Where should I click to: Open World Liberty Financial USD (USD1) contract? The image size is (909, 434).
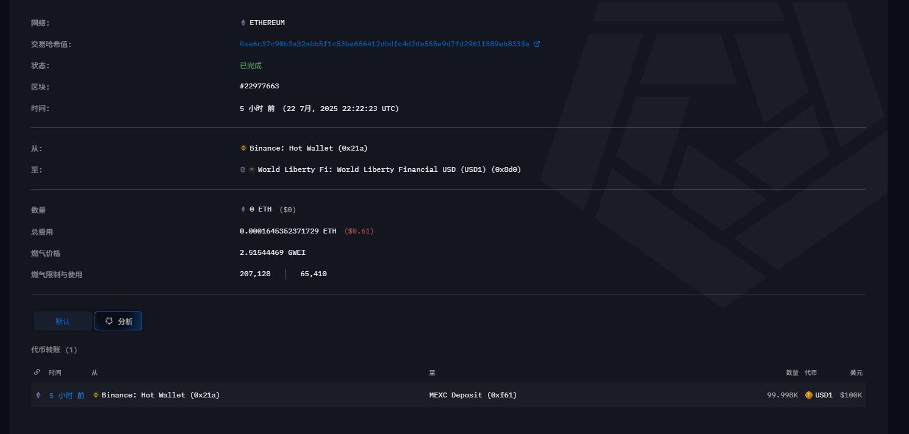389,169
